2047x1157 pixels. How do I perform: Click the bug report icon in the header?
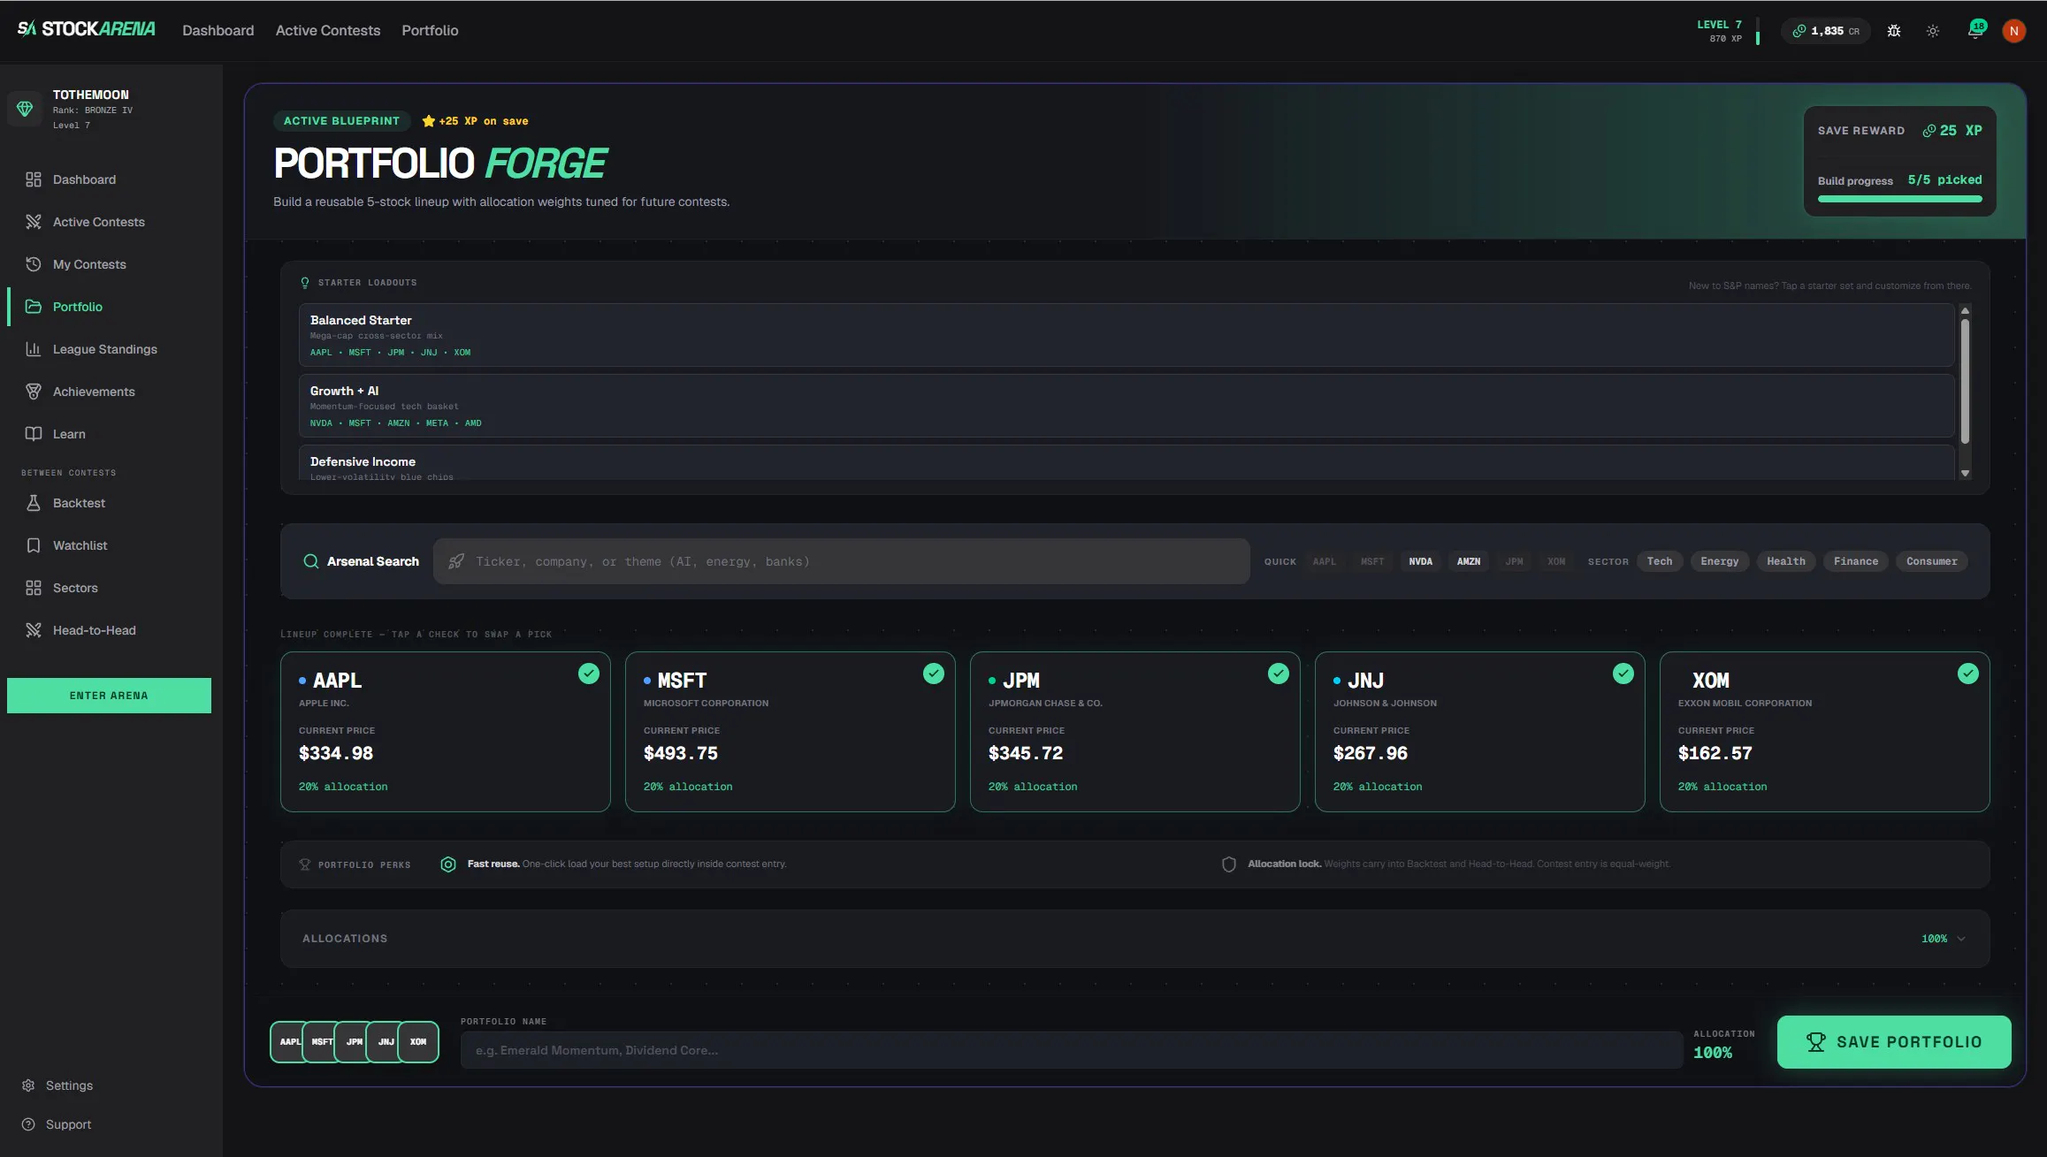1894,31
